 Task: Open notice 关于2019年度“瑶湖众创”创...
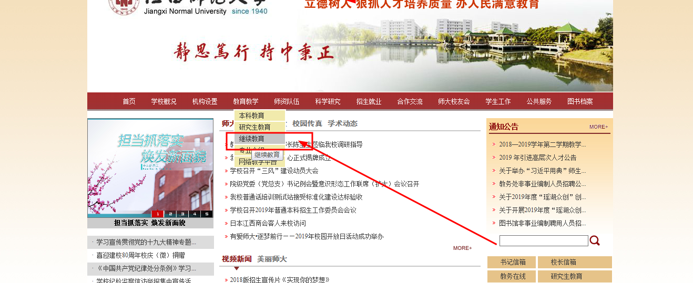[542, 197]
